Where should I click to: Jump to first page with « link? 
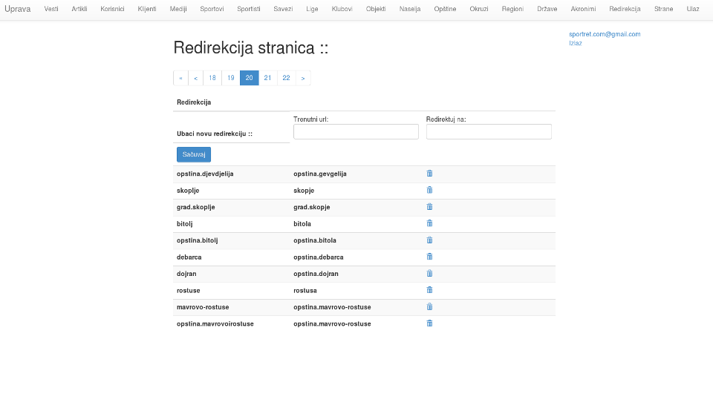click(x=180, y=78)
